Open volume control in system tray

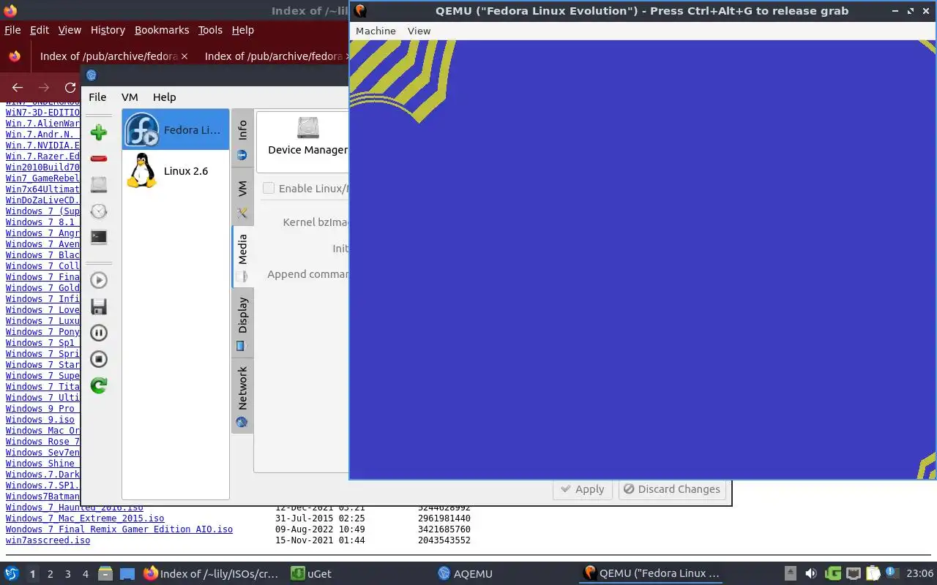click(x=810, y=573)
